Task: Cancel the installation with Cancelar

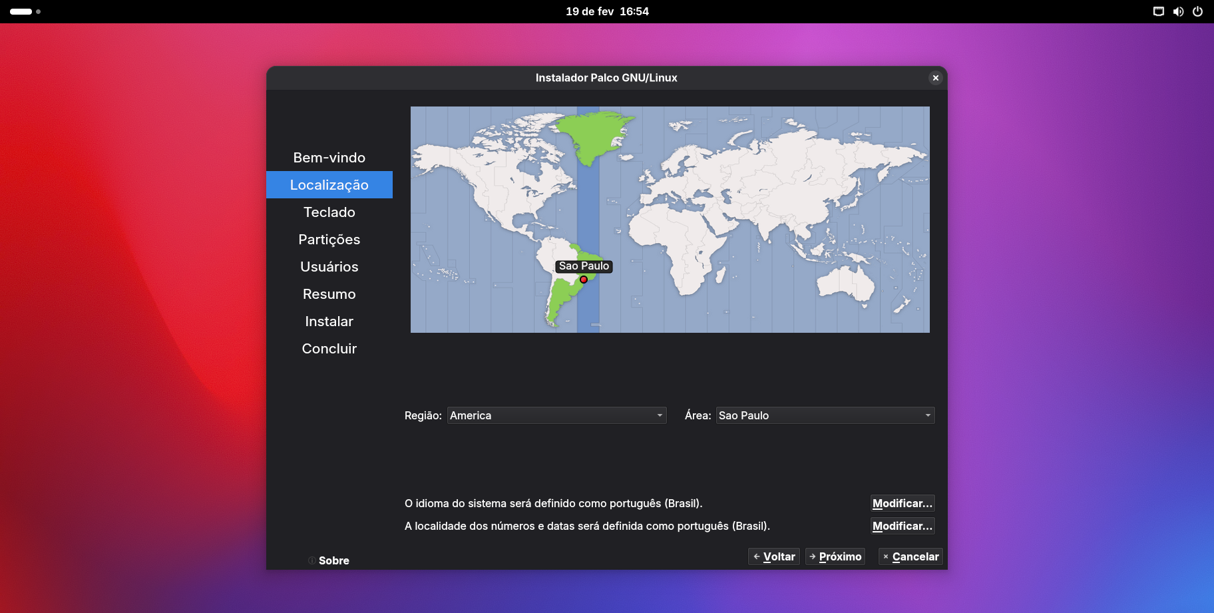Action: point(910,556)
